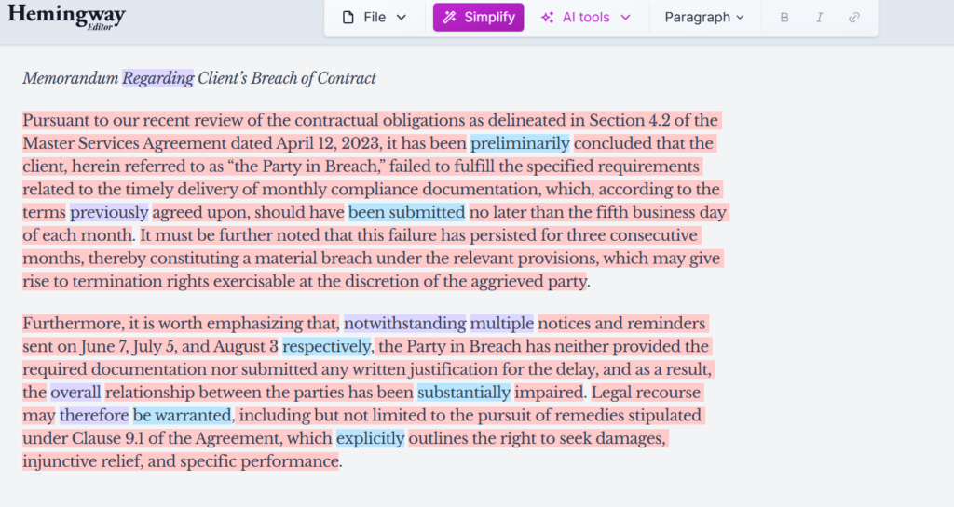Image resolution: width=954 pixels, height=507 pixels.
Task: Click the AI tools sparkle icon
Action: point(548,18)
